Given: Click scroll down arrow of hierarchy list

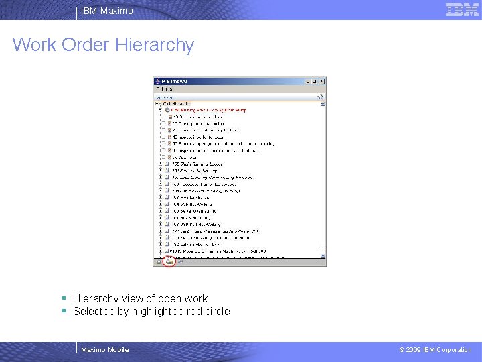Looking at the screenshot, I should pyautogui.click(x=323, y=255).
